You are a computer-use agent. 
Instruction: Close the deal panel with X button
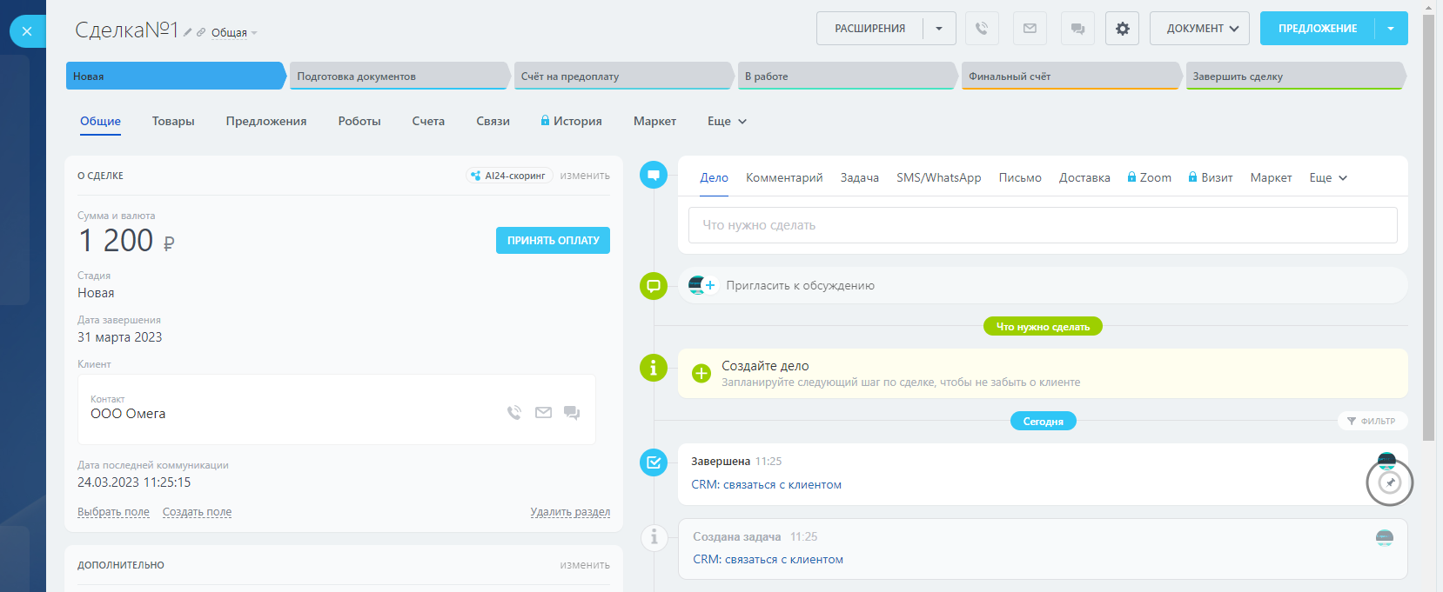click(27, 31)
